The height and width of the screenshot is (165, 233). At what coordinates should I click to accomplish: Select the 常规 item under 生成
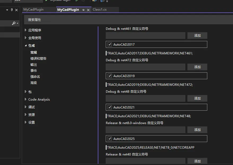pos(34,52)
